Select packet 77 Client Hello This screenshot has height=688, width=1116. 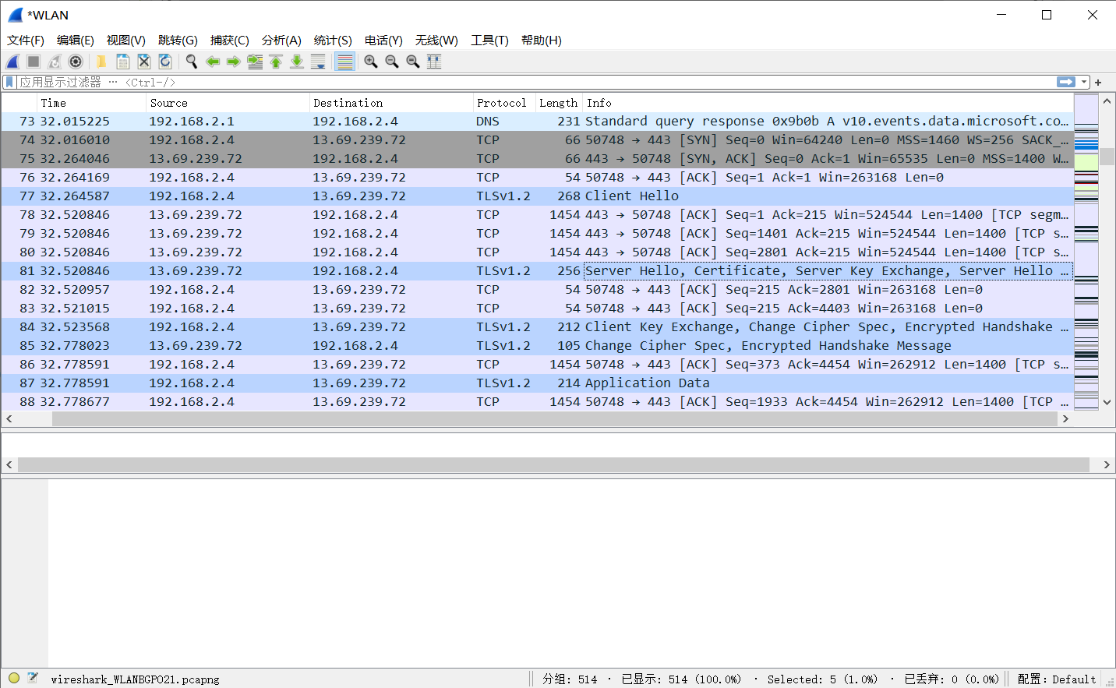(538, 196)
